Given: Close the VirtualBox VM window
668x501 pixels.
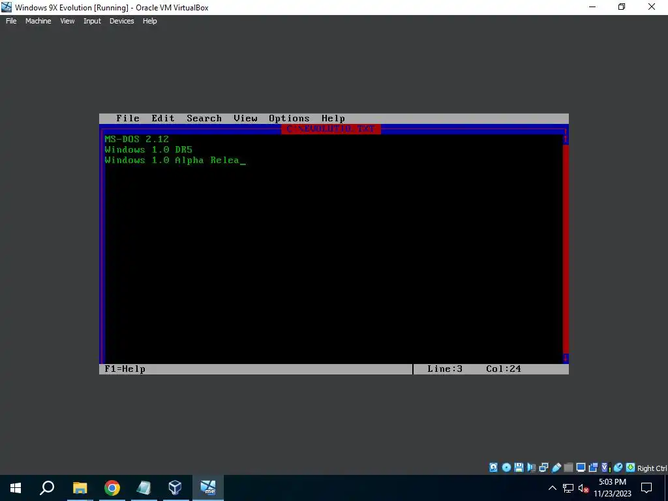Looking at the screenshot, I should (652, 7).
